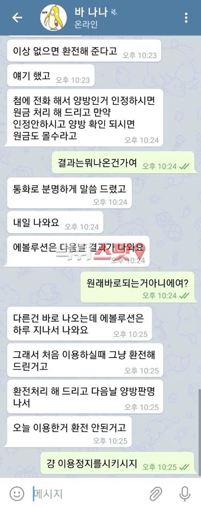Tap read checkmarks on 결과는뭐나온건가여 message

pyautogui.click(x=184, y=166)
